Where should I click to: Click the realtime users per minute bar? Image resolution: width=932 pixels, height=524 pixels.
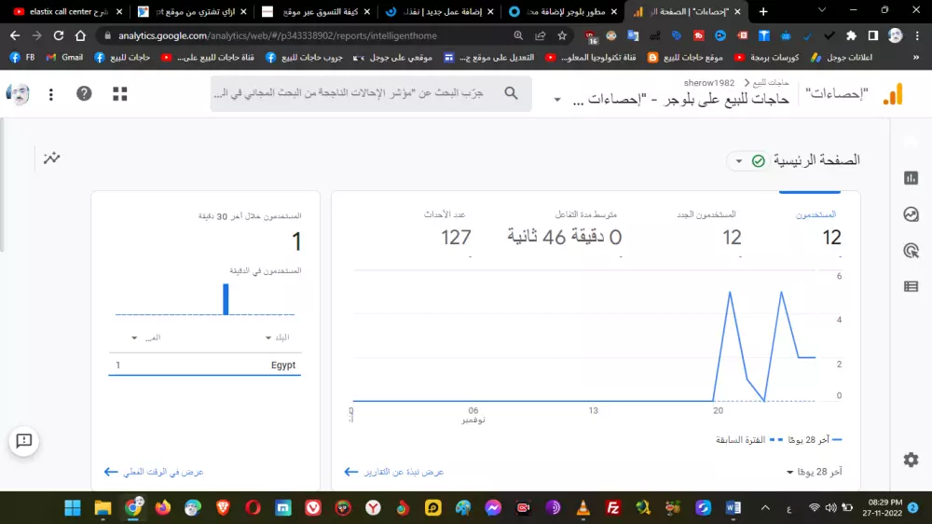(x=226, y=299)
